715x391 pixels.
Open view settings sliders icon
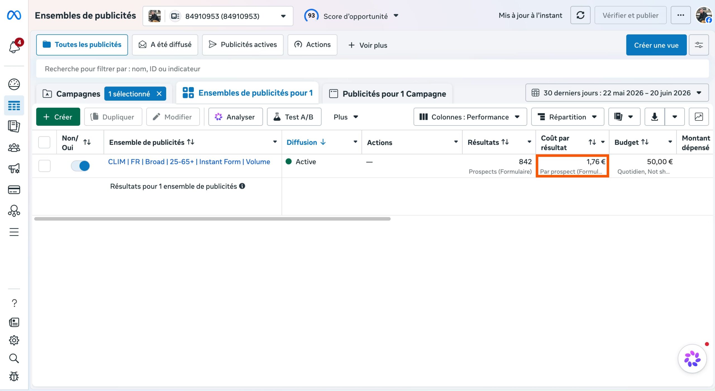(x=699, y=45)
